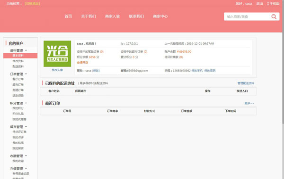
Task: Click the email 65656@qq.com text
Action: 137,71
